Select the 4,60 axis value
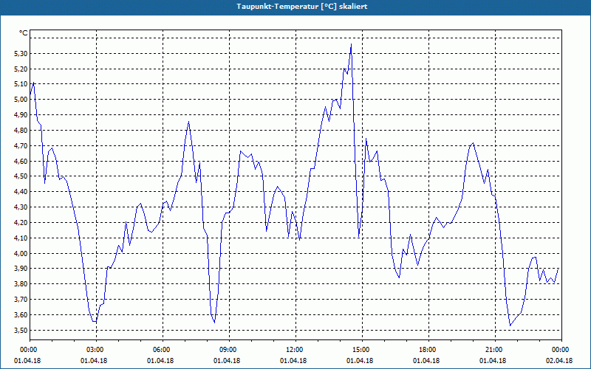Image resolution: width=591 pixels, height=369 pixels. [21, 162]
